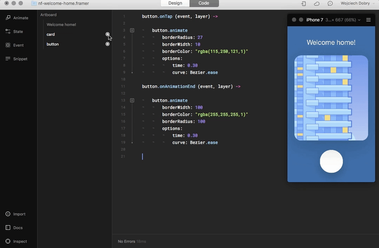Select the Welcome home! layer
Image resolution: width=379 pixels, height=248 pixels.
(61, 25)
